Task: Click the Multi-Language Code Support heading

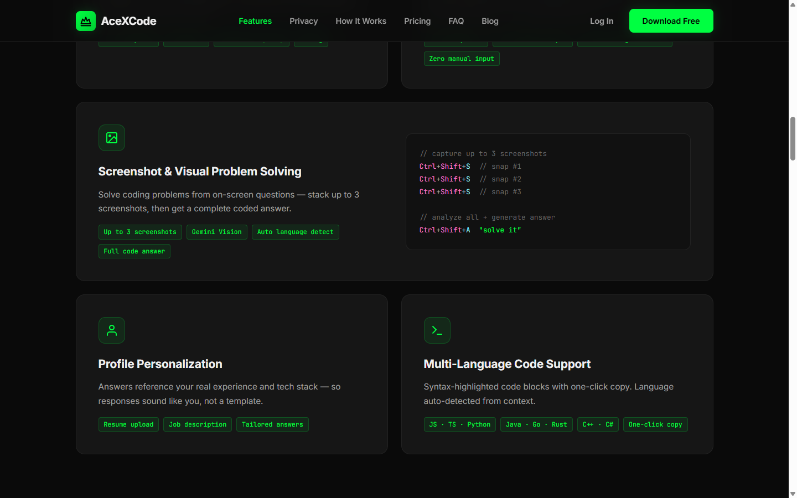Action: tap(507, 364)
